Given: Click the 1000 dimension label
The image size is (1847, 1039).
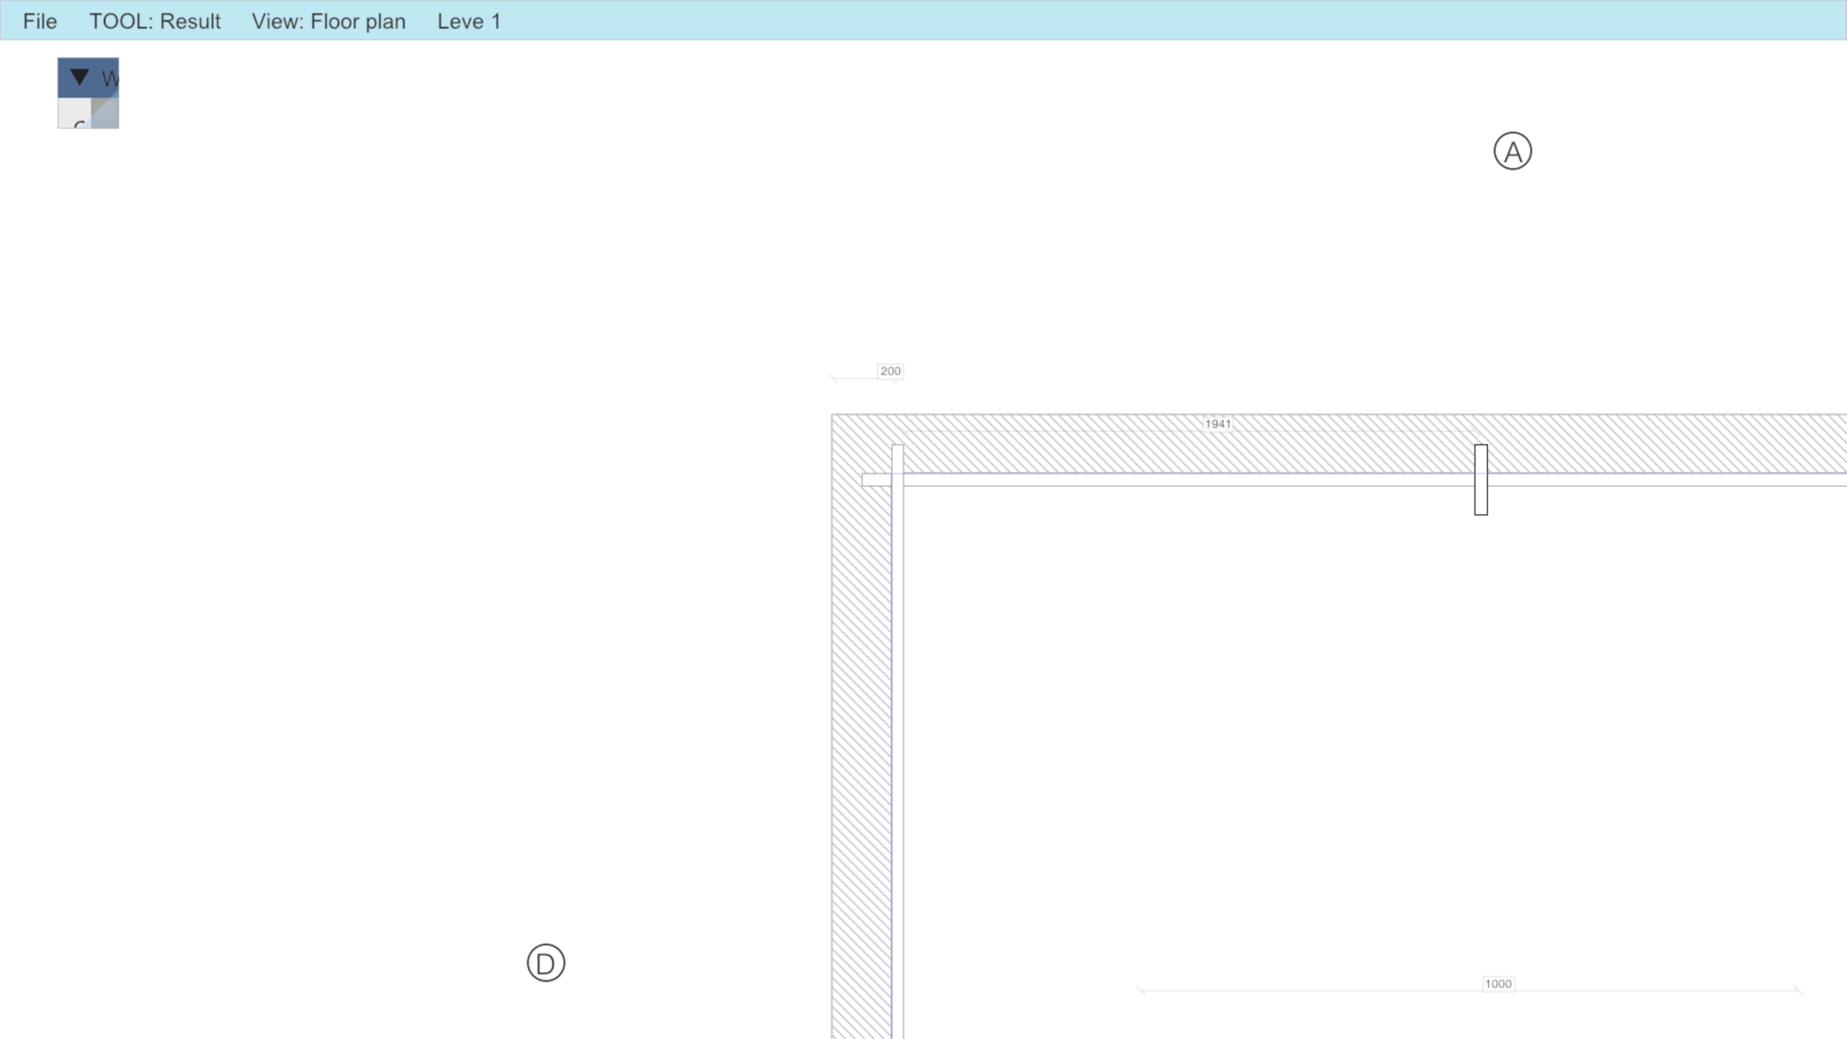Looking at the screenshot, I should [x=1498, y=984].
